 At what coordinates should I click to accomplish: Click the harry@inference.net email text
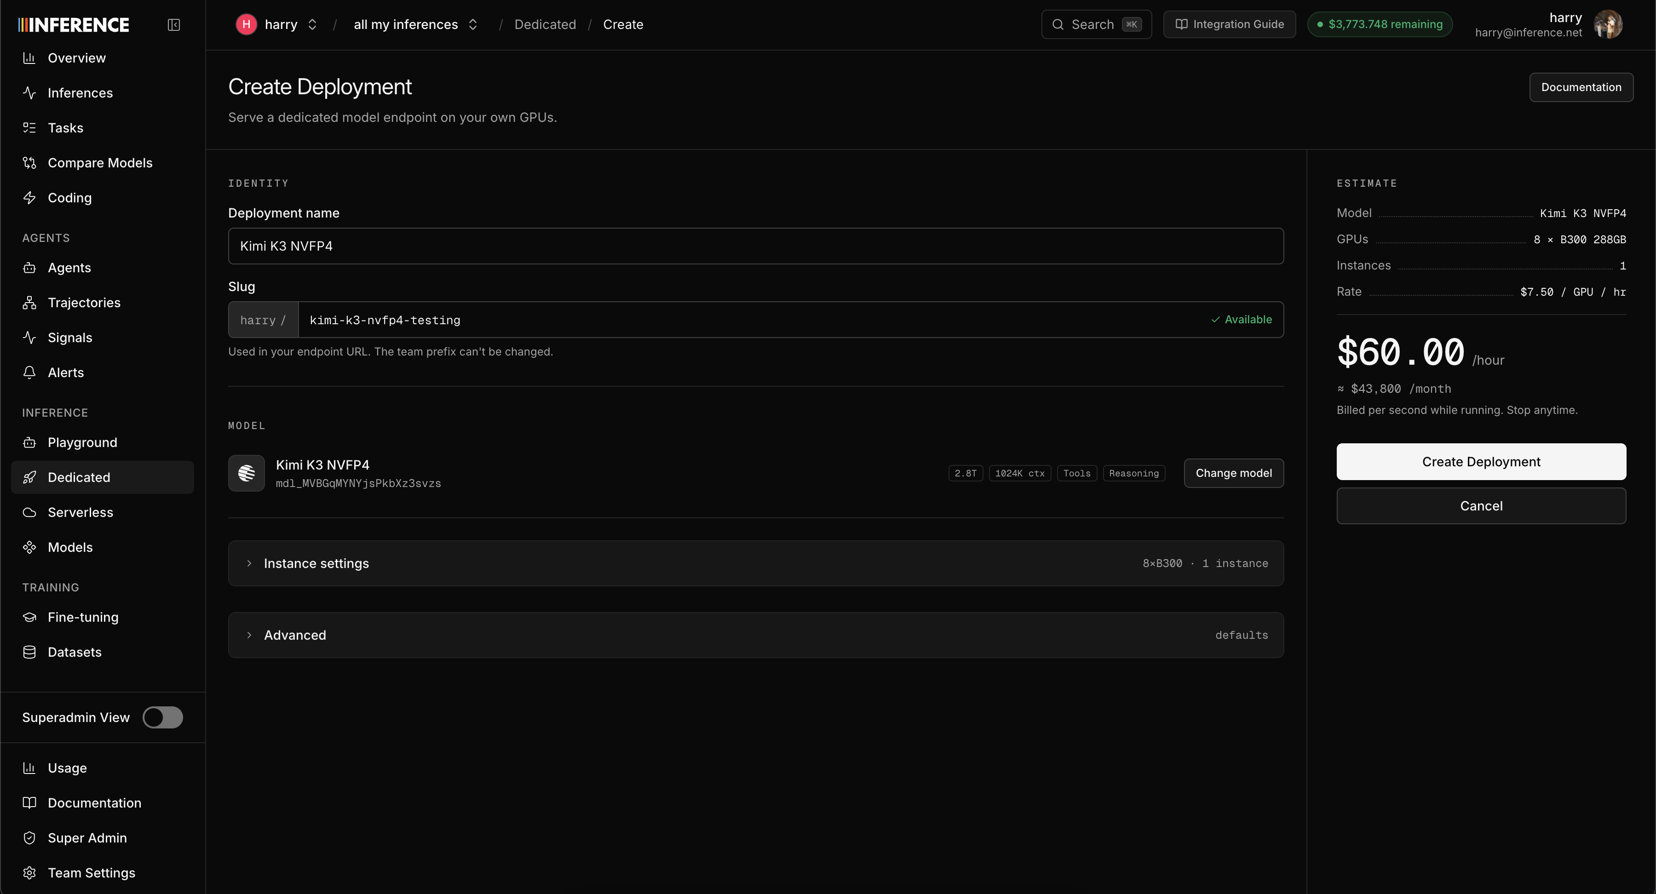pyautogui.click(x=1528, y=33)
